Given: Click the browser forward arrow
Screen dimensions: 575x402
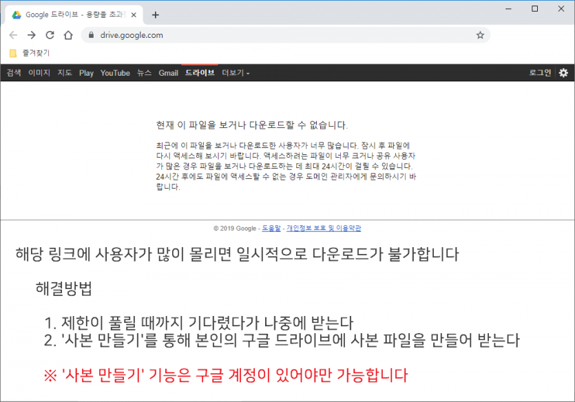Looking at the screenshot, I should tap(32, 35).
